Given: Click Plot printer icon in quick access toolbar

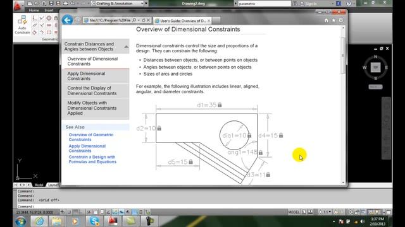Looking at the screenshot, I should (x=66, y=4).
